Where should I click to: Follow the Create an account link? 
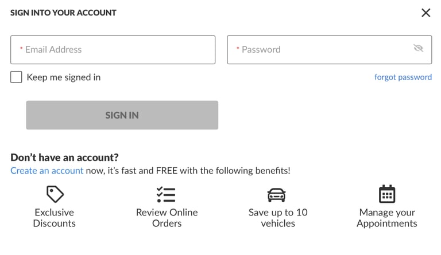tap(47, 171)
